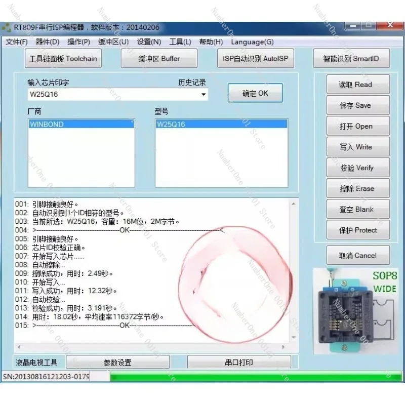Click log line 013 verify success time

(x=66, y=308)
